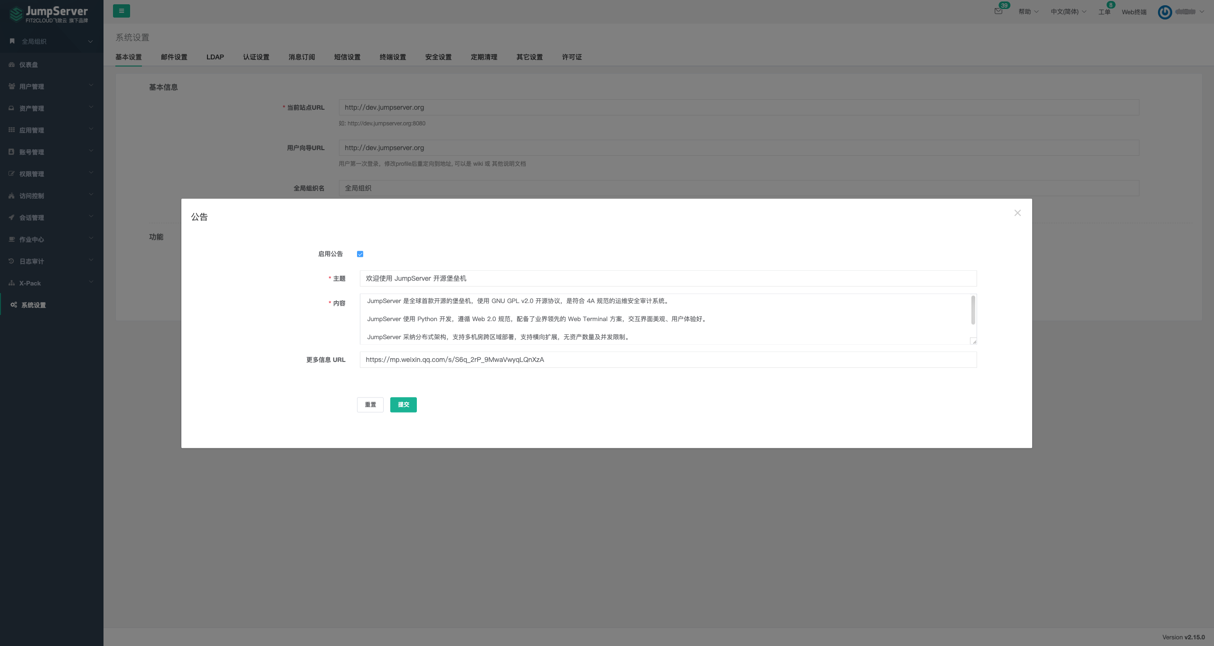Switch to the 安全设置 tab
The image size is (1214, 646).
[438, 57]
